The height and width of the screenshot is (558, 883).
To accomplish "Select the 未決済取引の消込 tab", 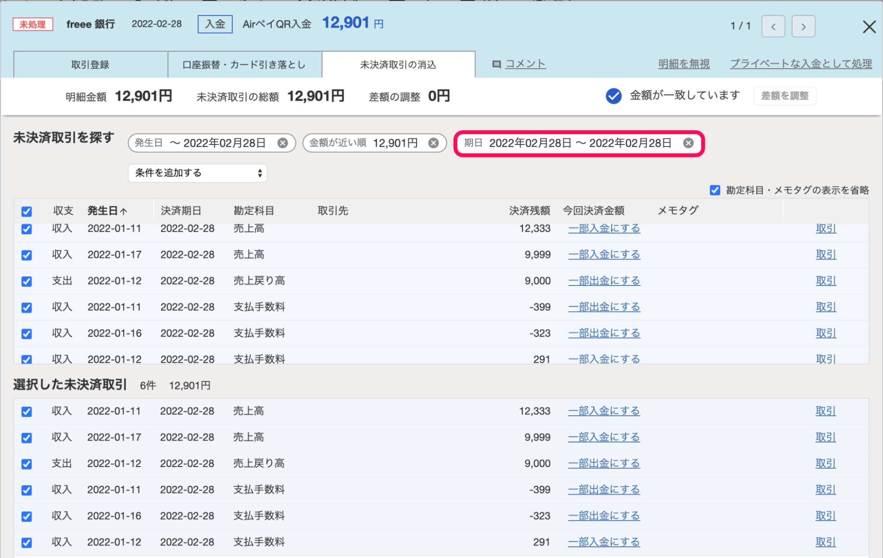I will click(x=398, y=65).
